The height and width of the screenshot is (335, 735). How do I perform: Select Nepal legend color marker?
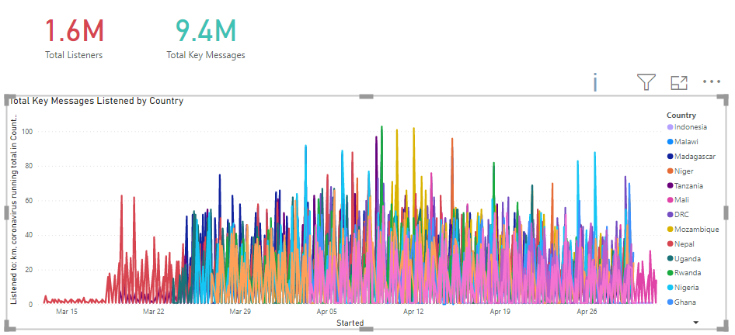pyautogui.click(x=670, y=244)
